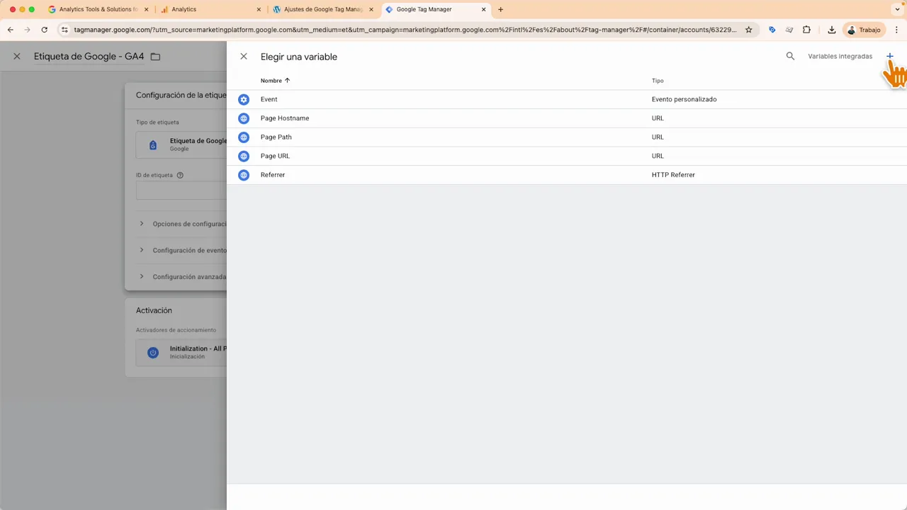This screenshot has height=510, width=907.
Task: Open Variables integradas
Action: (x=840, y=56)
